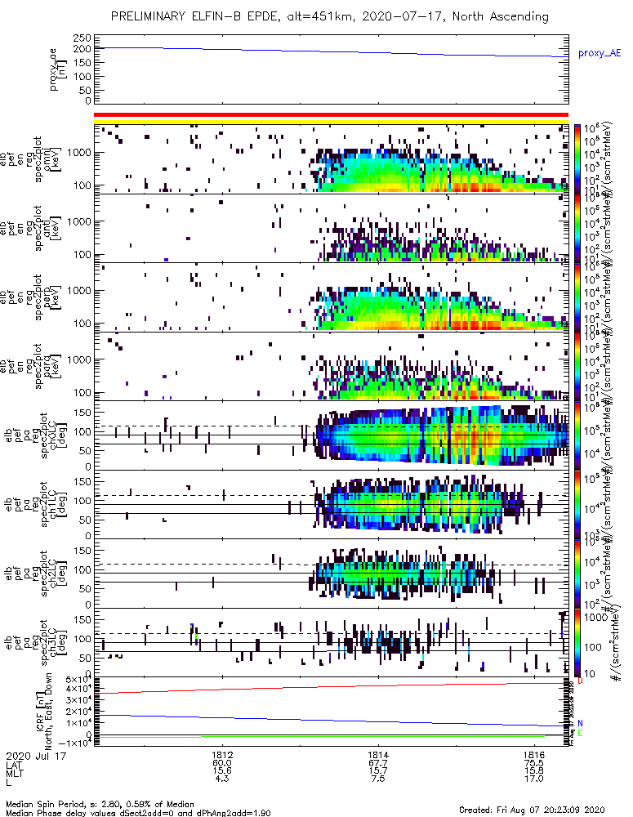Click the blue proxy_AE line in top panel

click(x=332, y=51)
